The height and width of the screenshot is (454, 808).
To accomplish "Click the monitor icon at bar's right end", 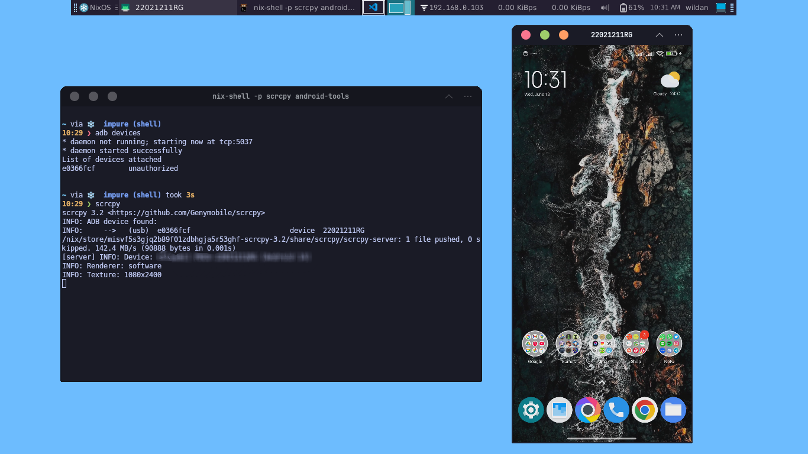I will 720,8.
